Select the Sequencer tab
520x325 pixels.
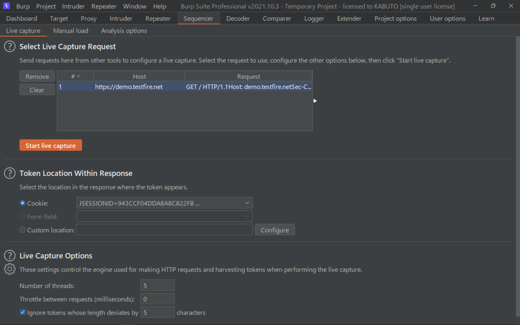[198, 18]
